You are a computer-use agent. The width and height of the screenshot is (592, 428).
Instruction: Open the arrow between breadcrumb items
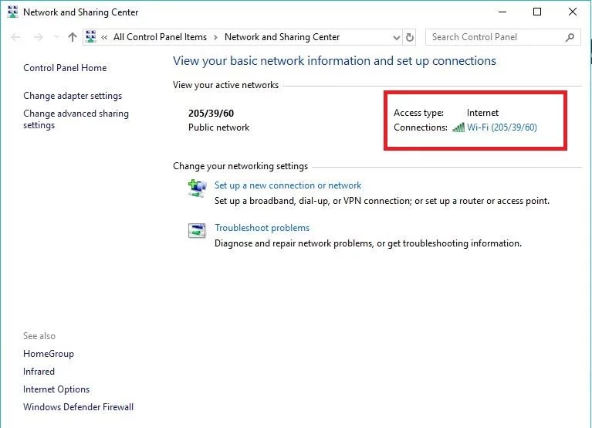click(215, 37)
